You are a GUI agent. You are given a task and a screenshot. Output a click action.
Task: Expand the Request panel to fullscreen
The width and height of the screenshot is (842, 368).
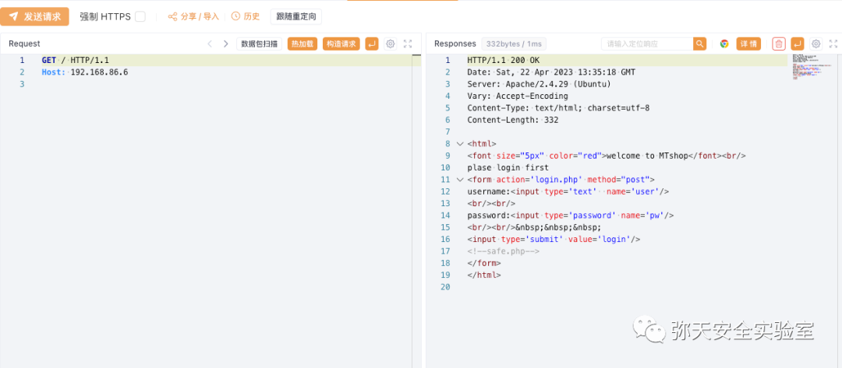coord(408,44)
